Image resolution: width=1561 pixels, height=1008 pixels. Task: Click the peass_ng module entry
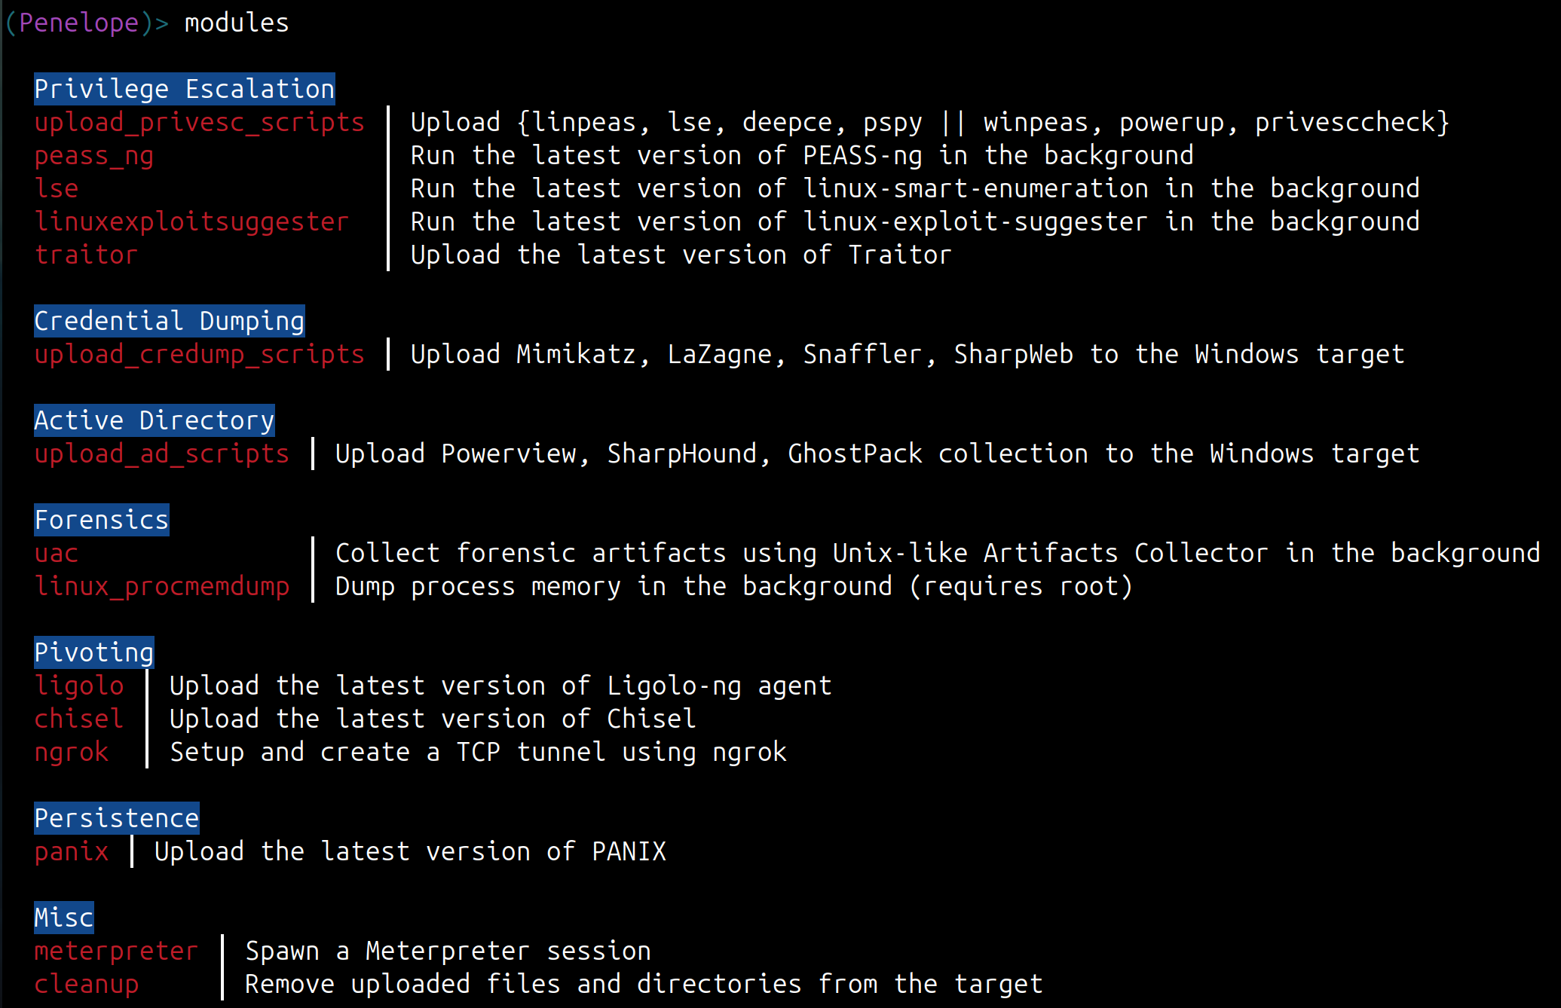pyautogui.click(x=93, y=156)
